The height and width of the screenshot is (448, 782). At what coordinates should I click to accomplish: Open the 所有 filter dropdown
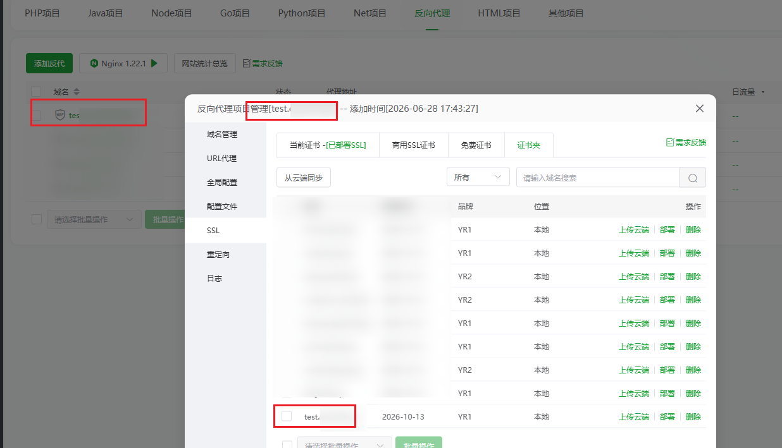click(x=478, y=178)
